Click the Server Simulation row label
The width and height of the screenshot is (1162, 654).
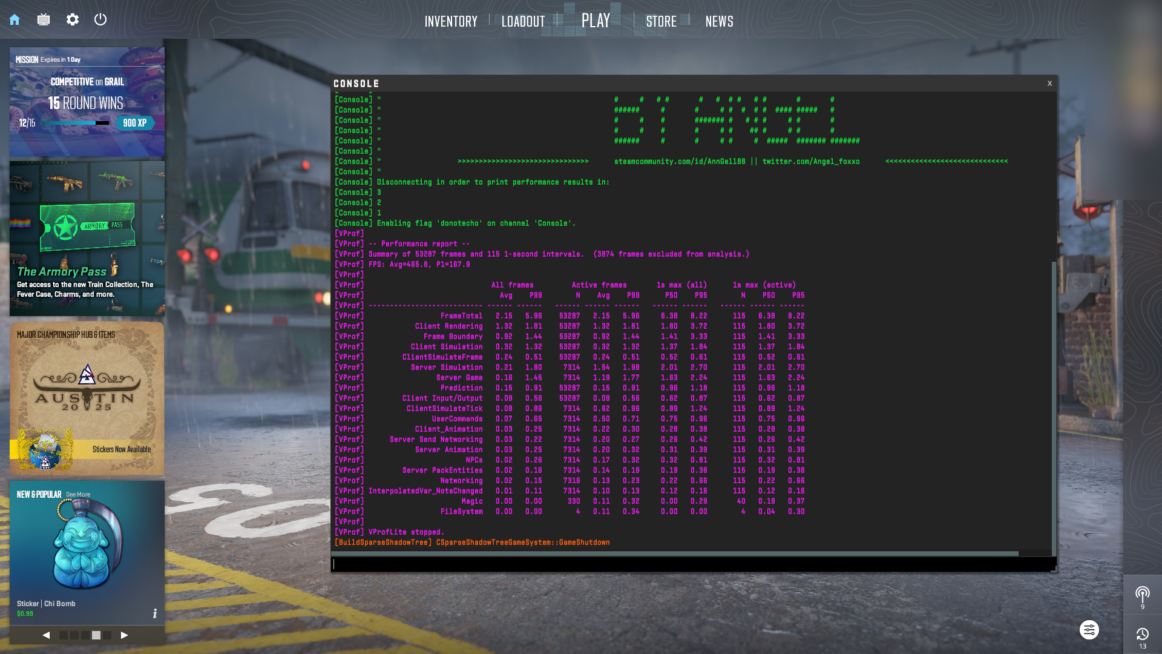click(x=447, y=368)
